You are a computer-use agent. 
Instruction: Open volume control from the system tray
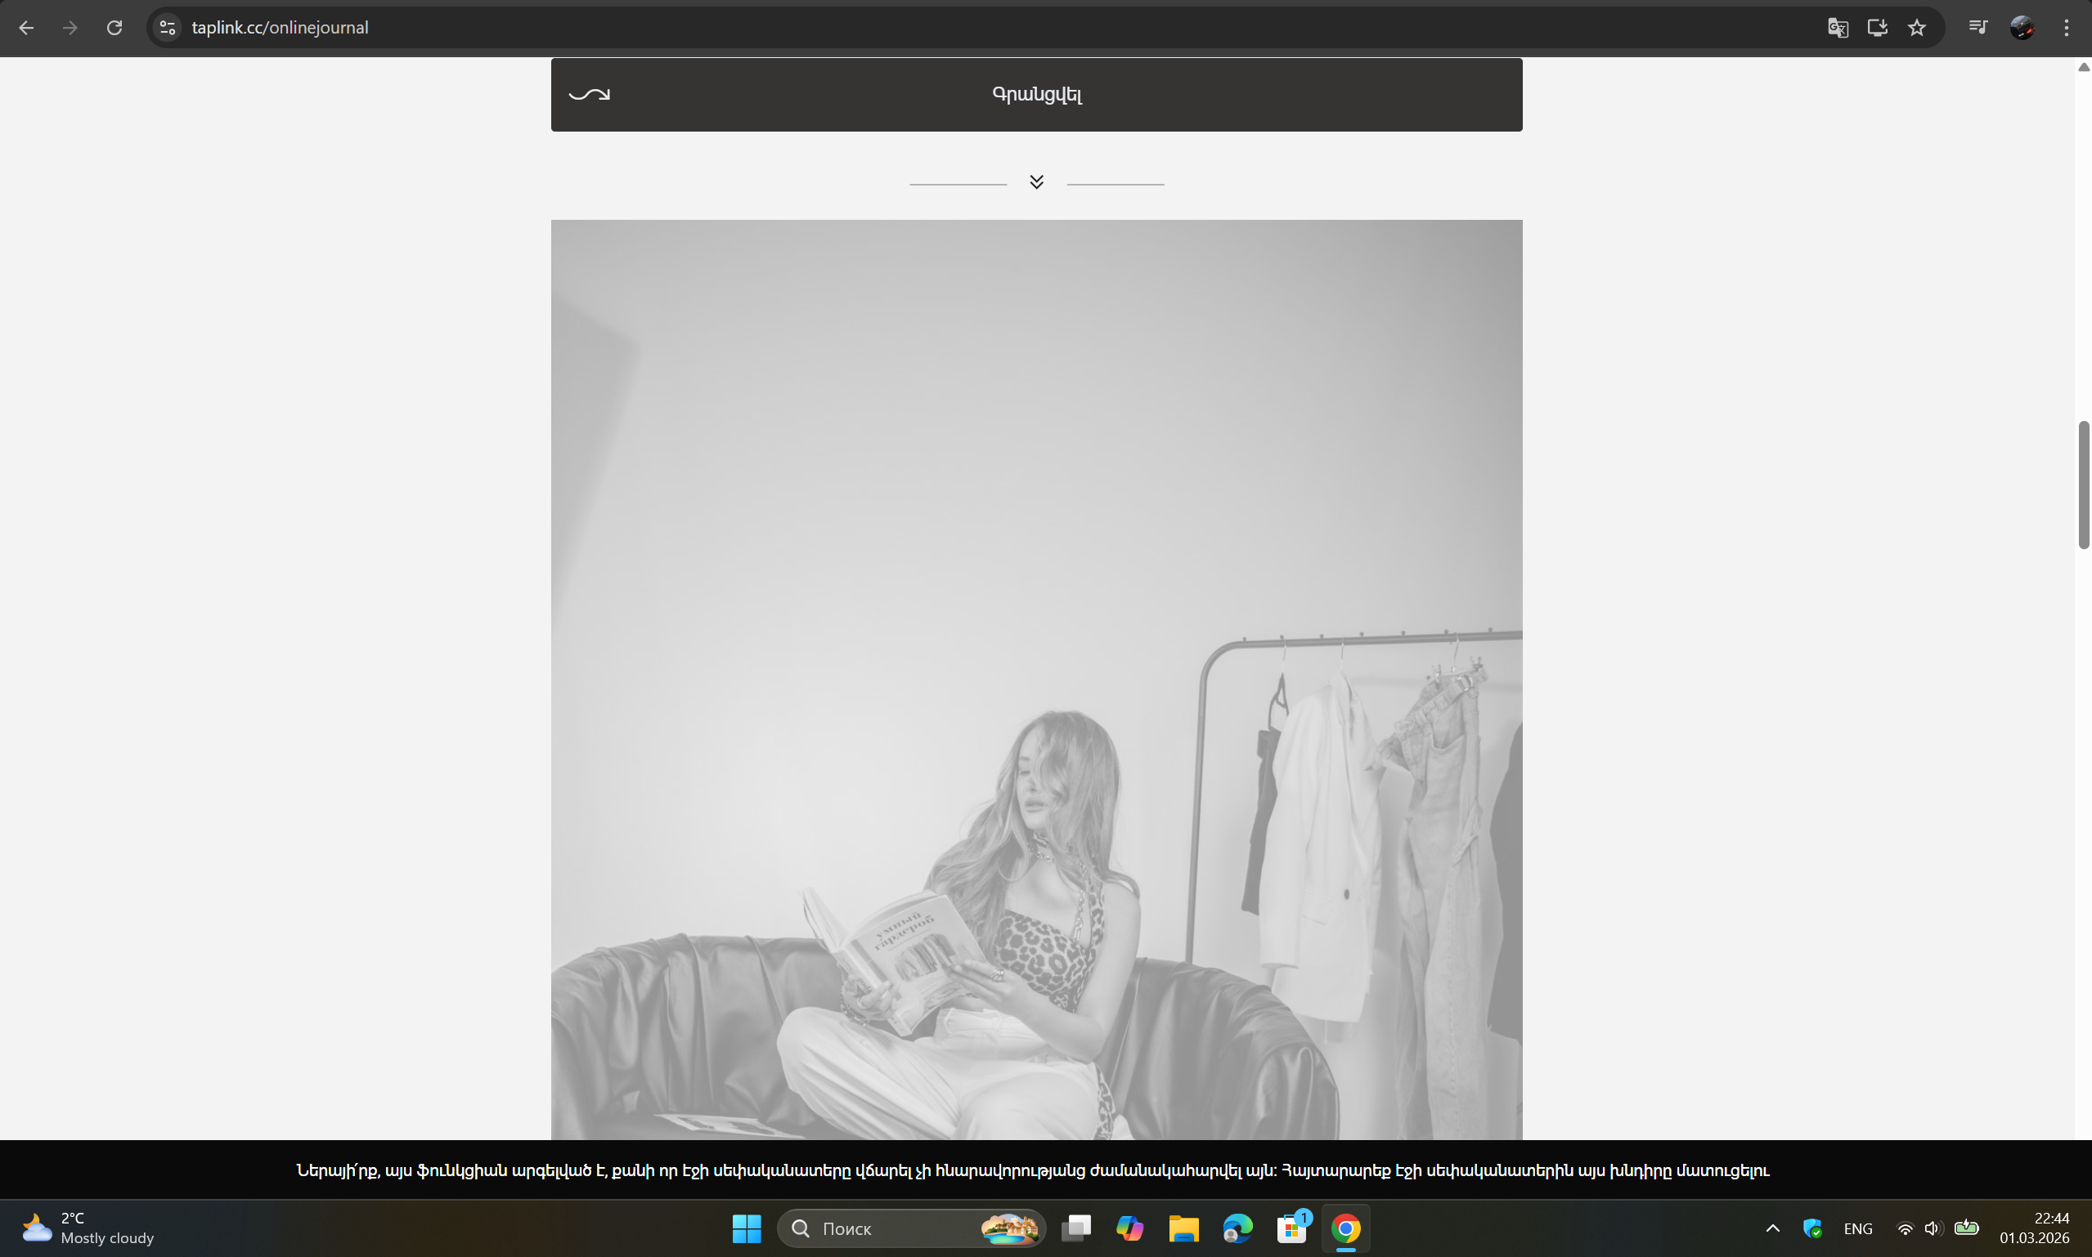tap(1933, 1228)
